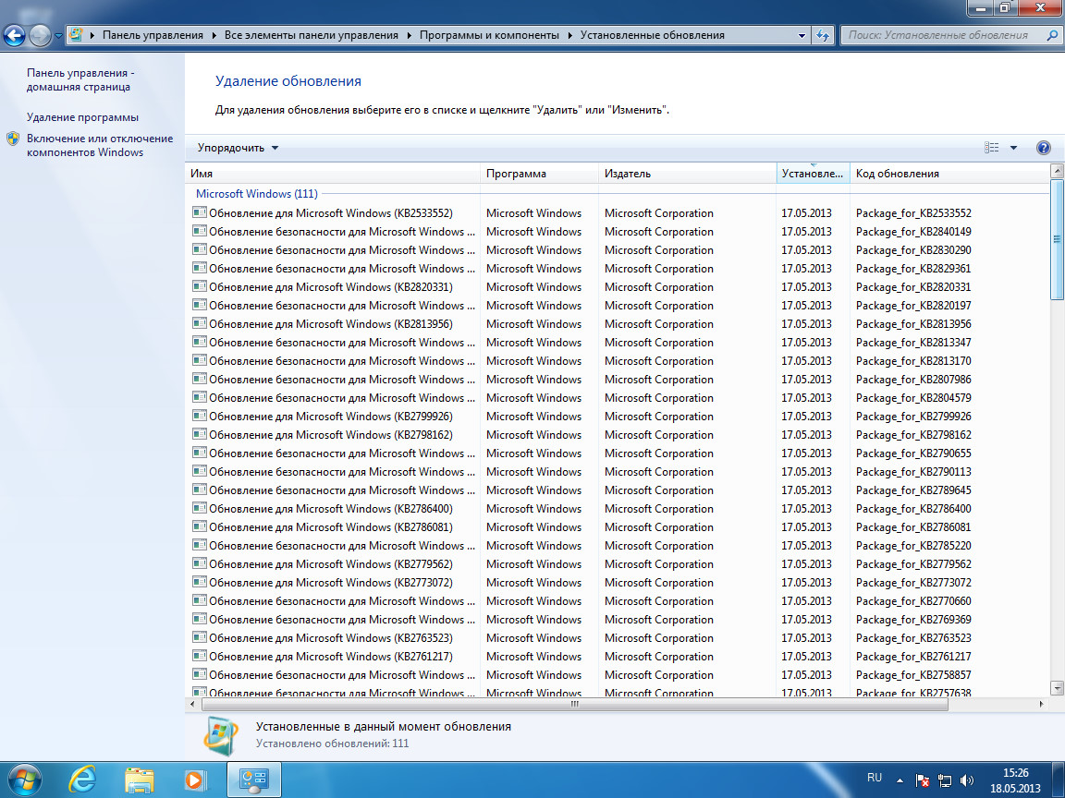1065x798 pixels.
Task: Click the Package_for_KB2790655 code cell
Action: 913,453
